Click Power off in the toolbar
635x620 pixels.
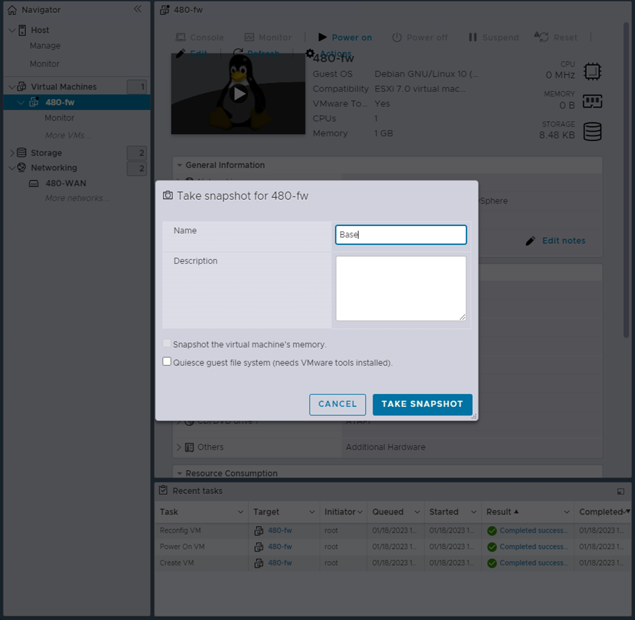[420, 37]
